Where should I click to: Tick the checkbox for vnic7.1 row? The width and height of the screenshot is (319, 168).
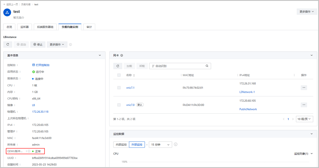point(119,88)
